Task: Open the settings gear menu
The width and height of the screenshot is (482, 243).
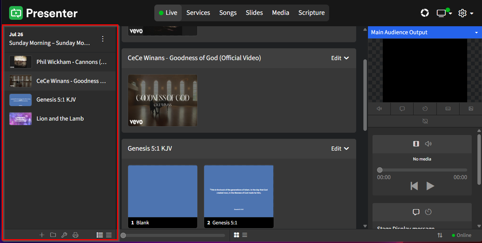Action: [x=466, y=13]
